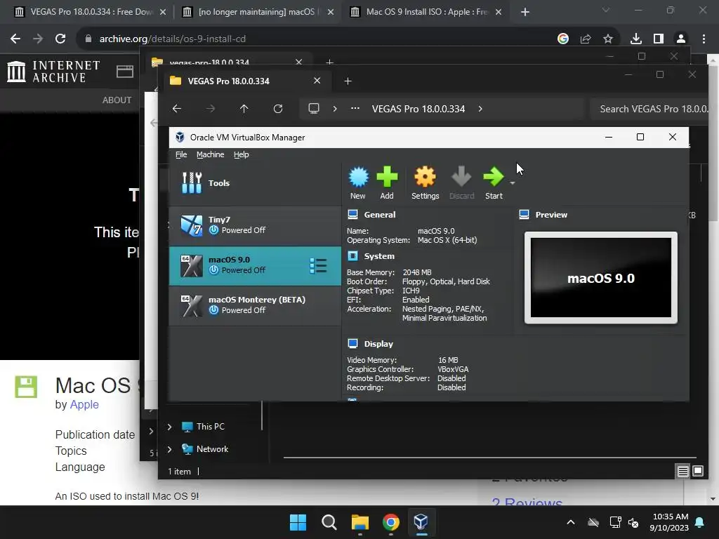Add a new tab in VEGAS Pro Explorer

(348, 81)
